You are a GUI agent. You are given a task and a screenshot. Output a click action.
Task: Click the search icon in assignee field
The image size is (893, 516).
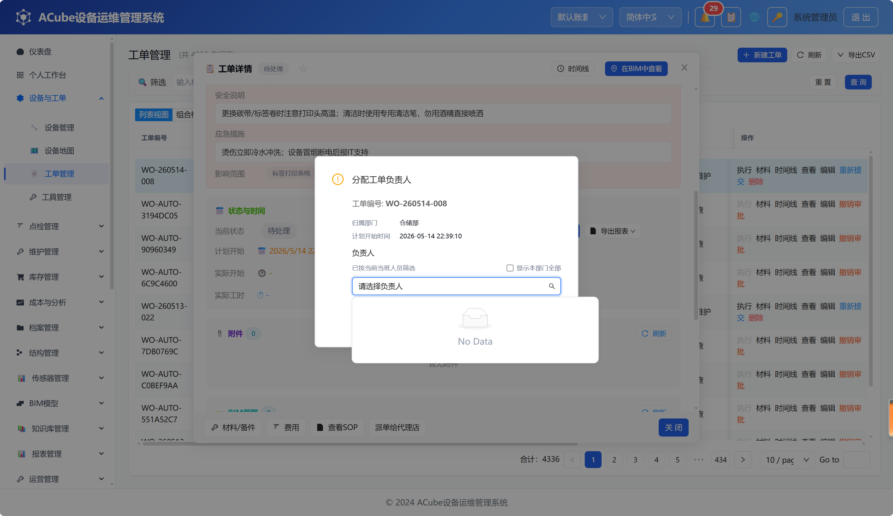(551, 286)
